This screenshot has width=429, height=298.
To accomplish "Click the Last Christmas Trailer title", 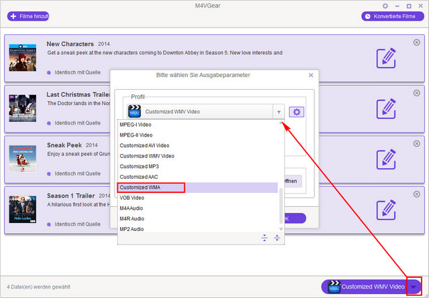I will point(78,94).
